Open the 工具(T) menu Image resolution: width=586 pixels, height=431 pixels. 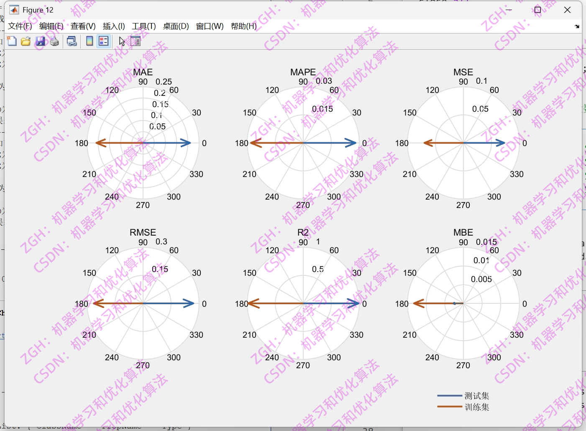click(x=144, y=26)
